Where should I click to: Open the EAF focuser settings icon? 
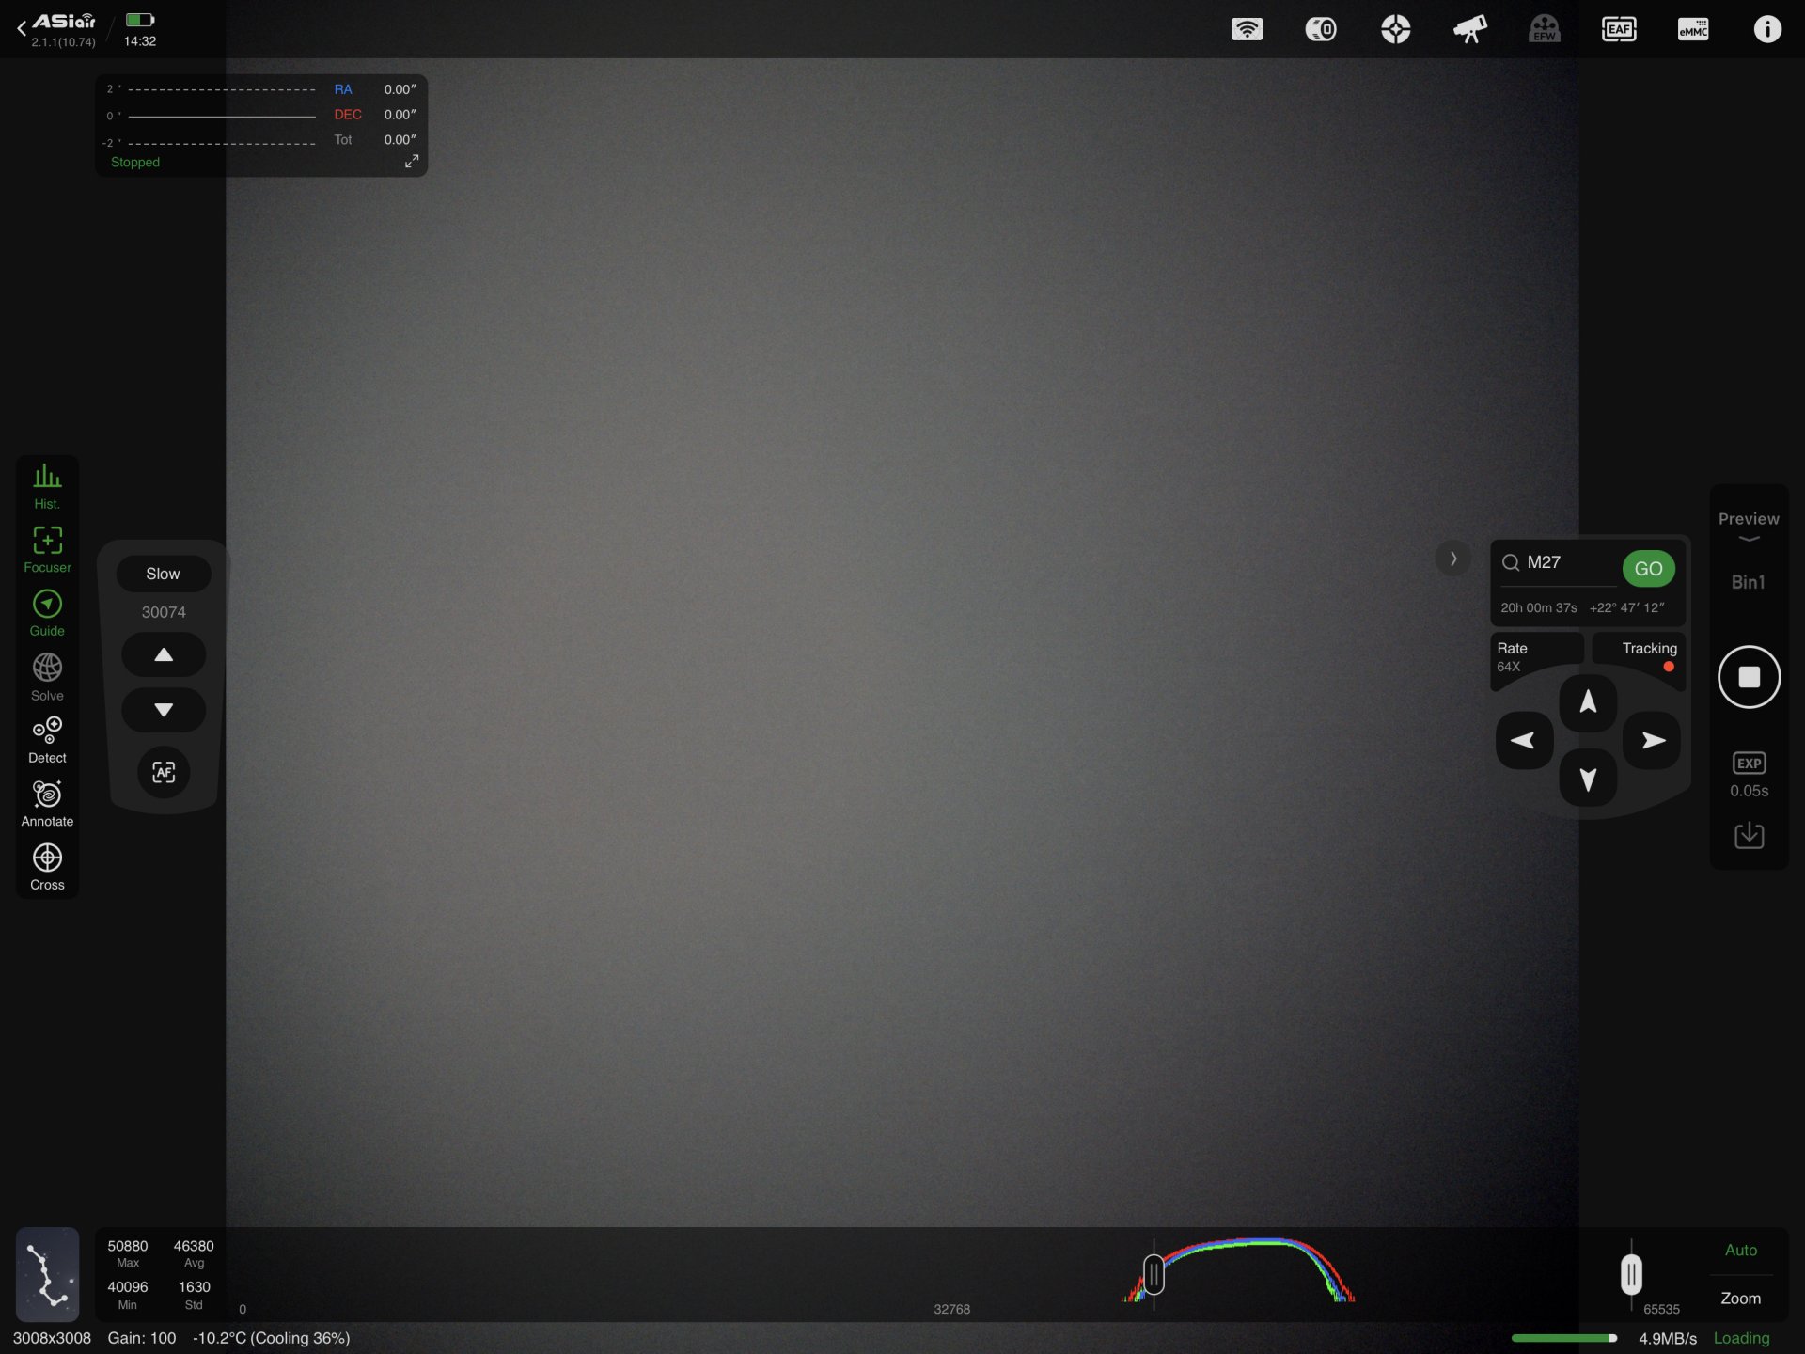[x=1619, y=29]
